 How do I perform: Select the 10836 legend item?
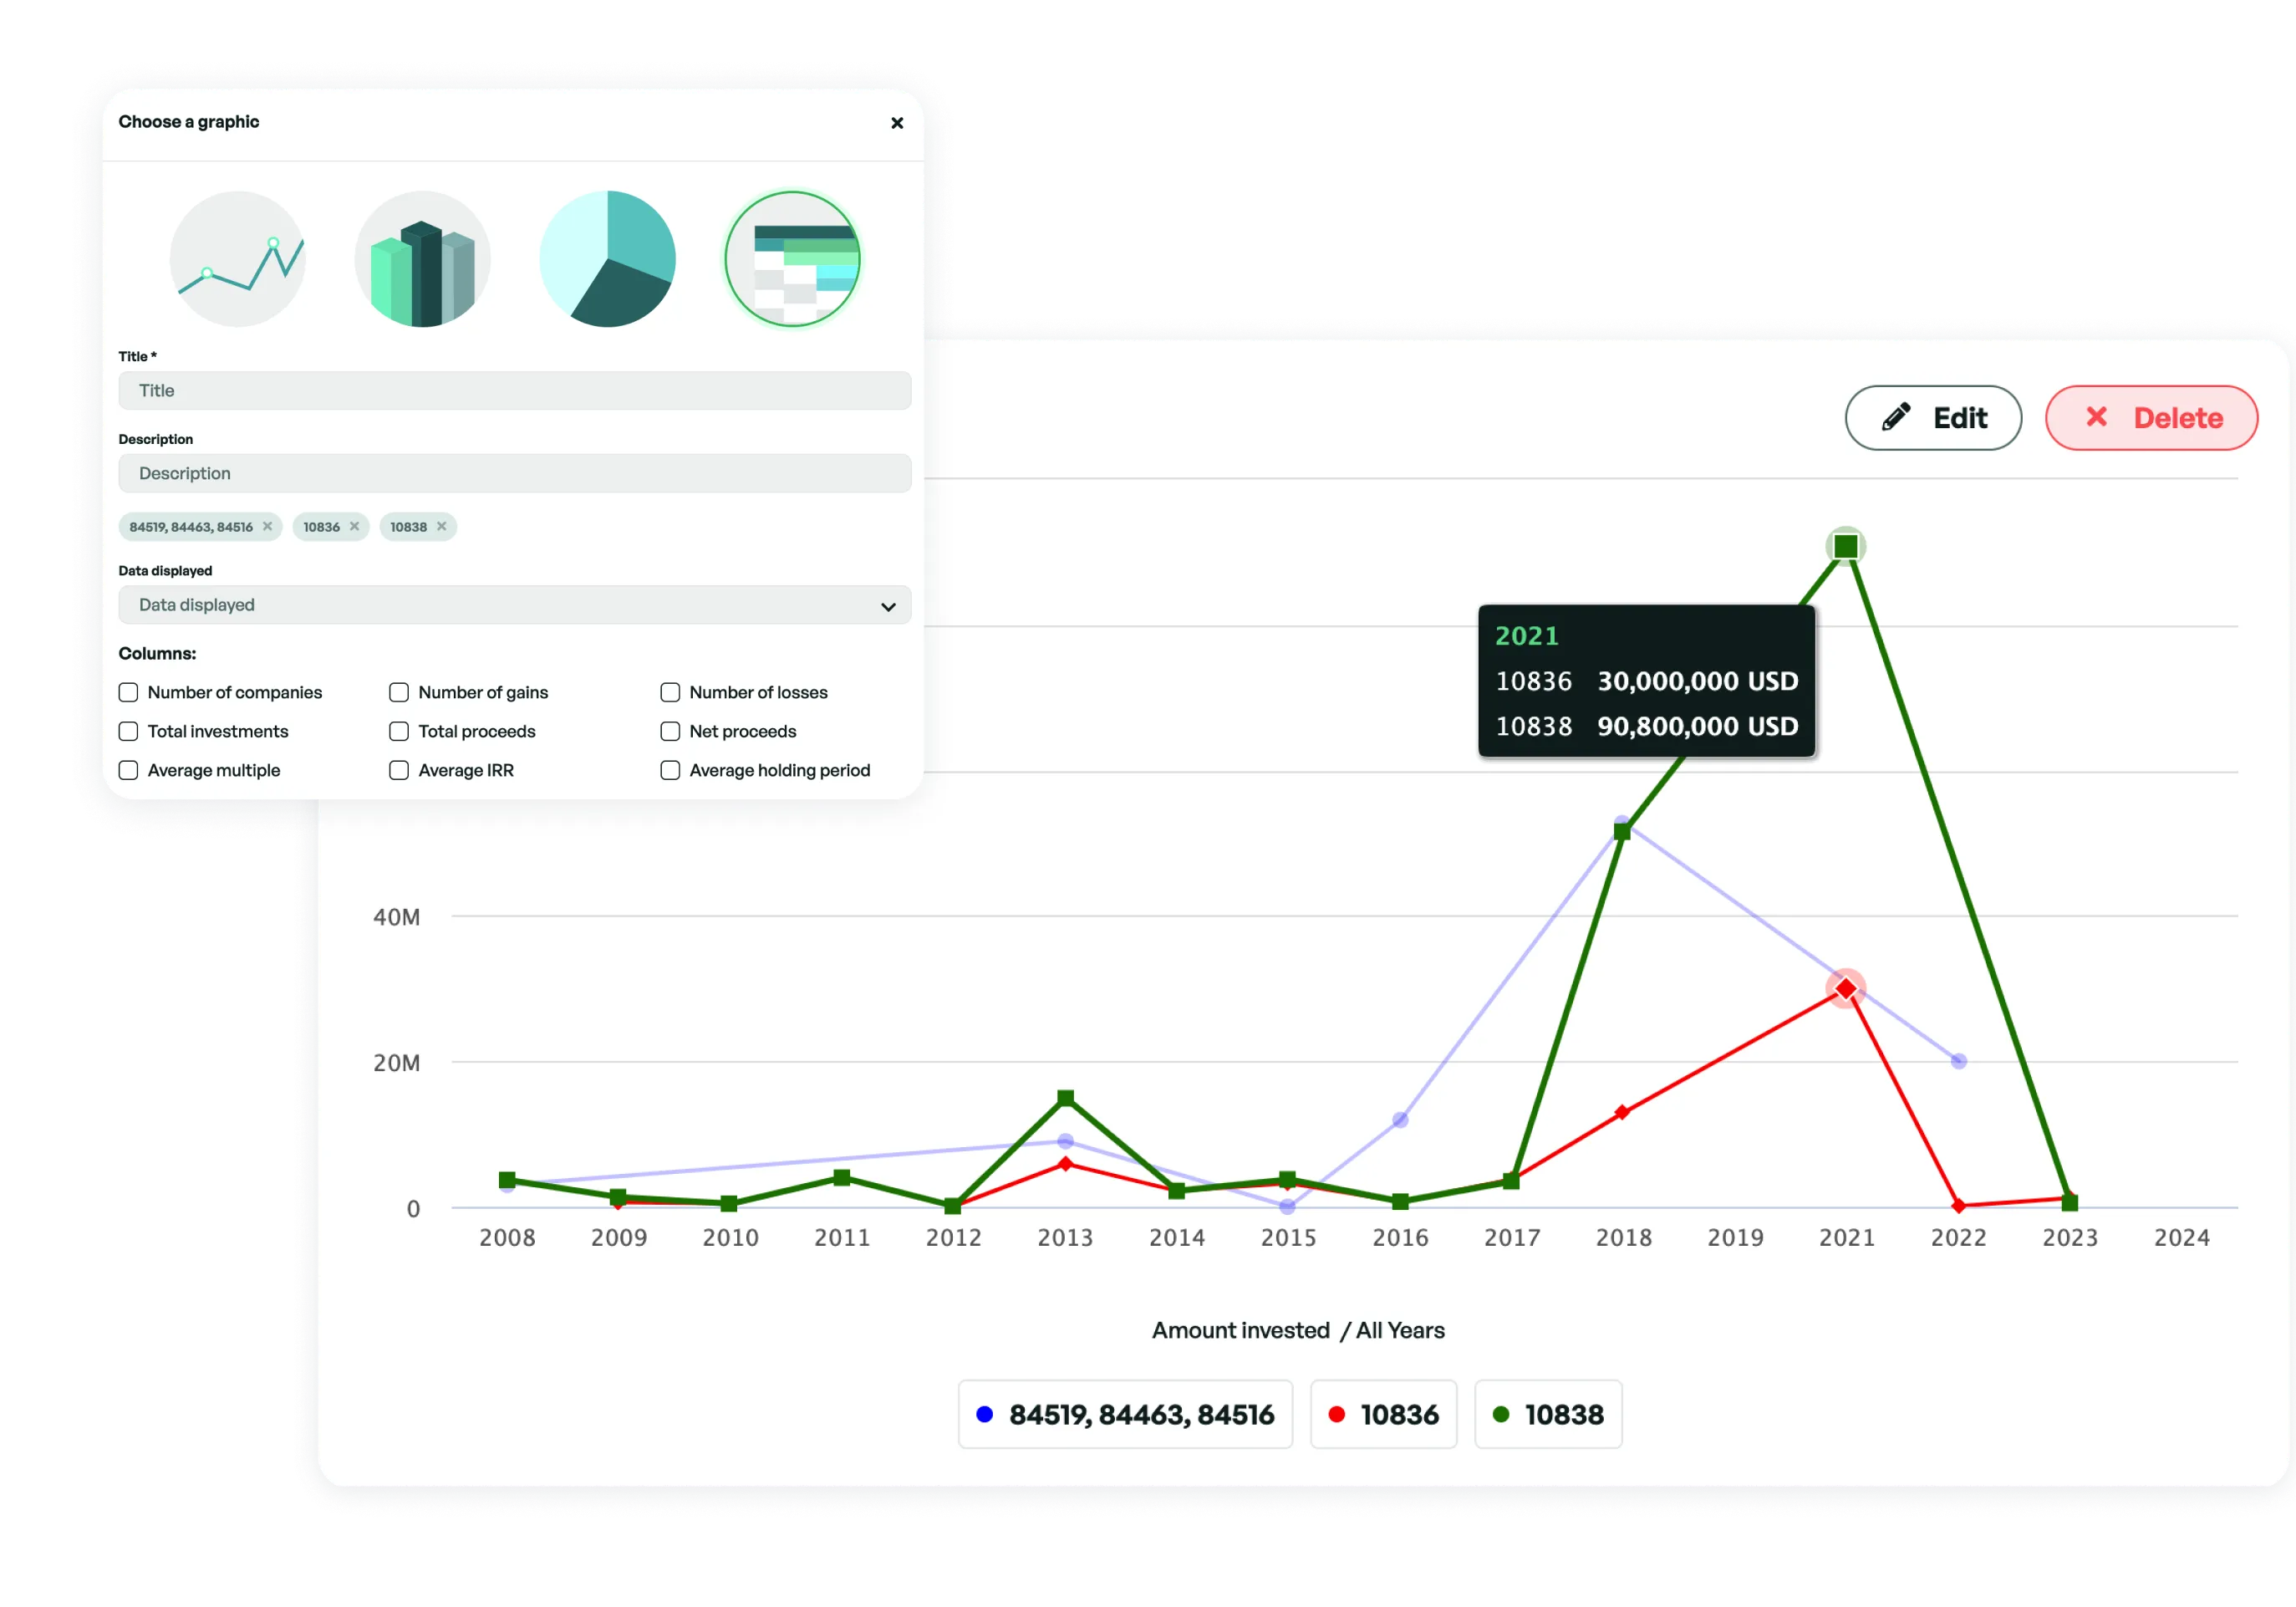click(x=1384, y=1414)
